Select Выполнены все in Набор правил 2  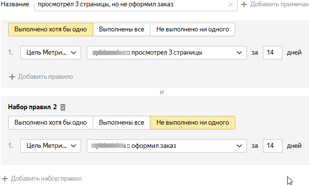[x=121, y=123]
